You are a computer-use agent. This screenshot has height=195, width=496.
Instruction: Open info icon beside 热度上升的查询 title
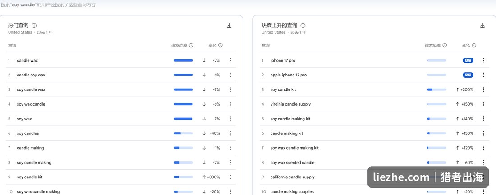click(x=303, y=26)
